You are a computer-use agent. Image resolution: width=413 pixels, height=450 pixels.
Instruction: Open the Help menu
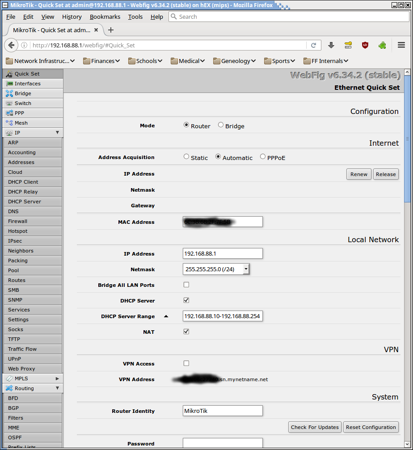click(x=157, y=17)
